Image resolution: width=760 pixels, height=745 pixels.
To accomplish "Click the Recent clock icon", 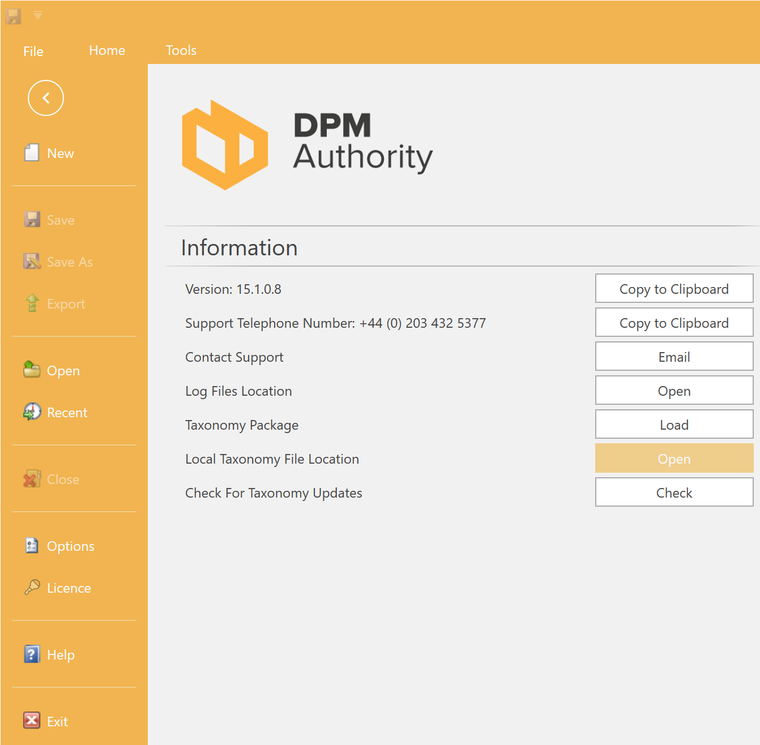I will point(32,412).
